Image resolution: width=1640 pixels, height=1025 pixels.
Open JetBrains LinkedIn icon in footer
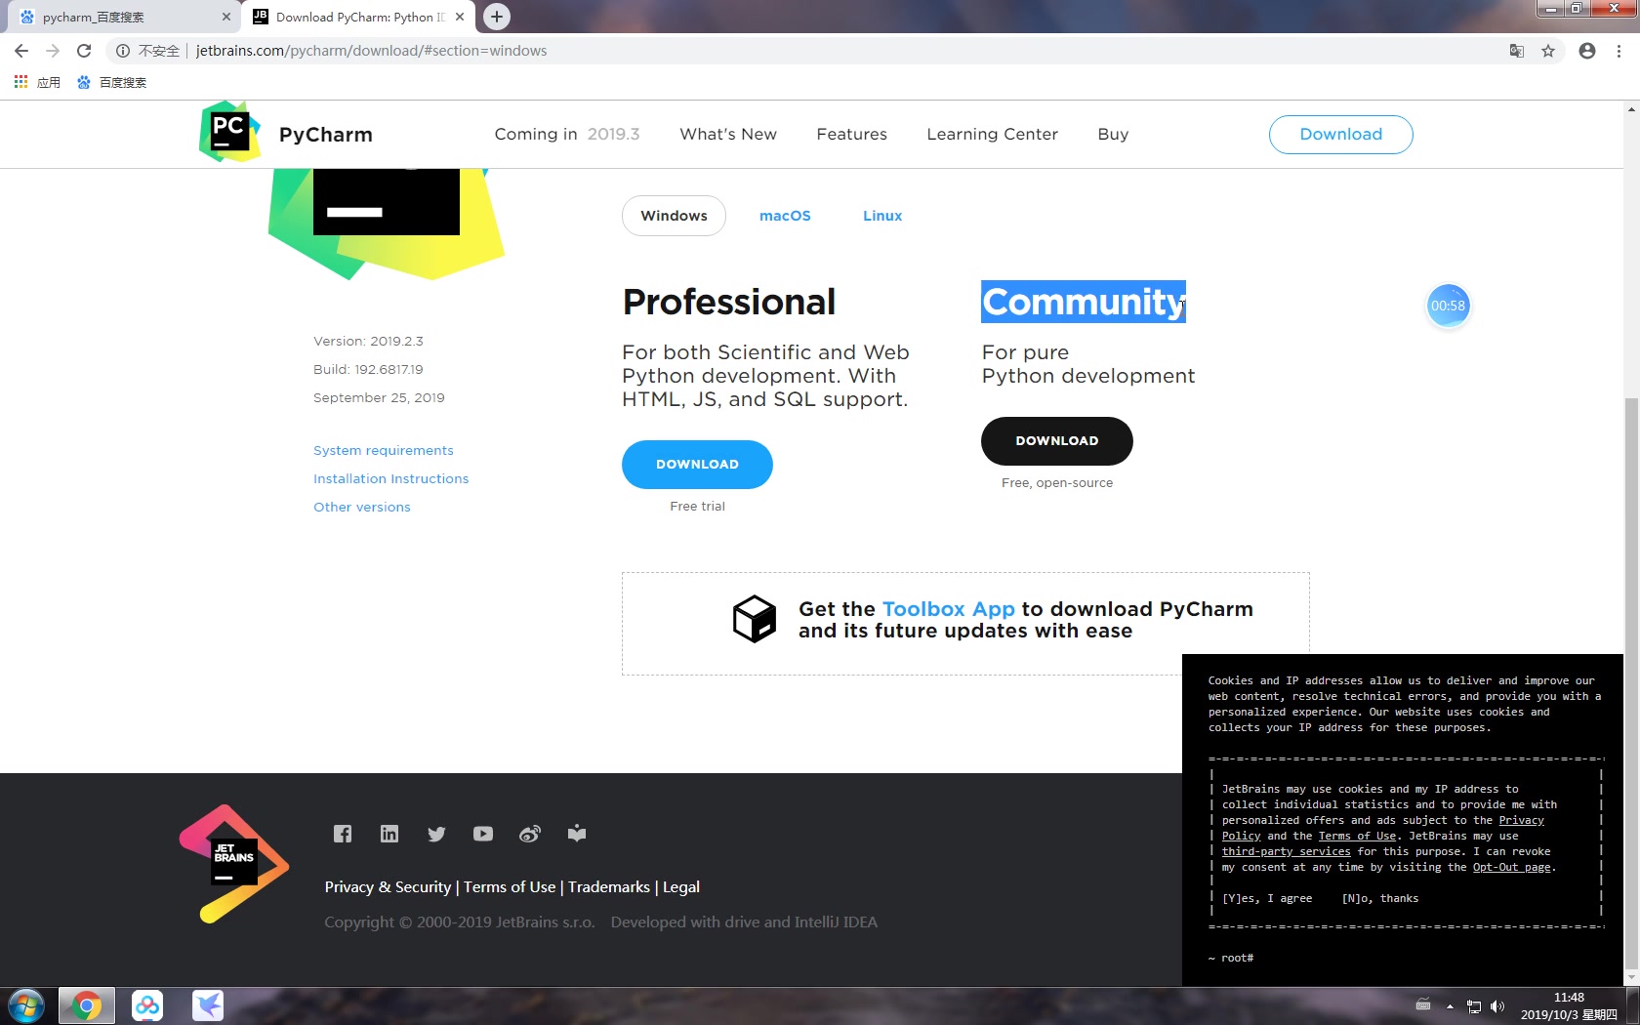(x=389, y=834)
